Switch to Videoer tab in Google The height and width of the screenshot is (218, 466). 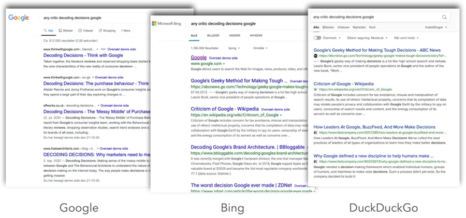pyautogui.click(x=86, y=31)
